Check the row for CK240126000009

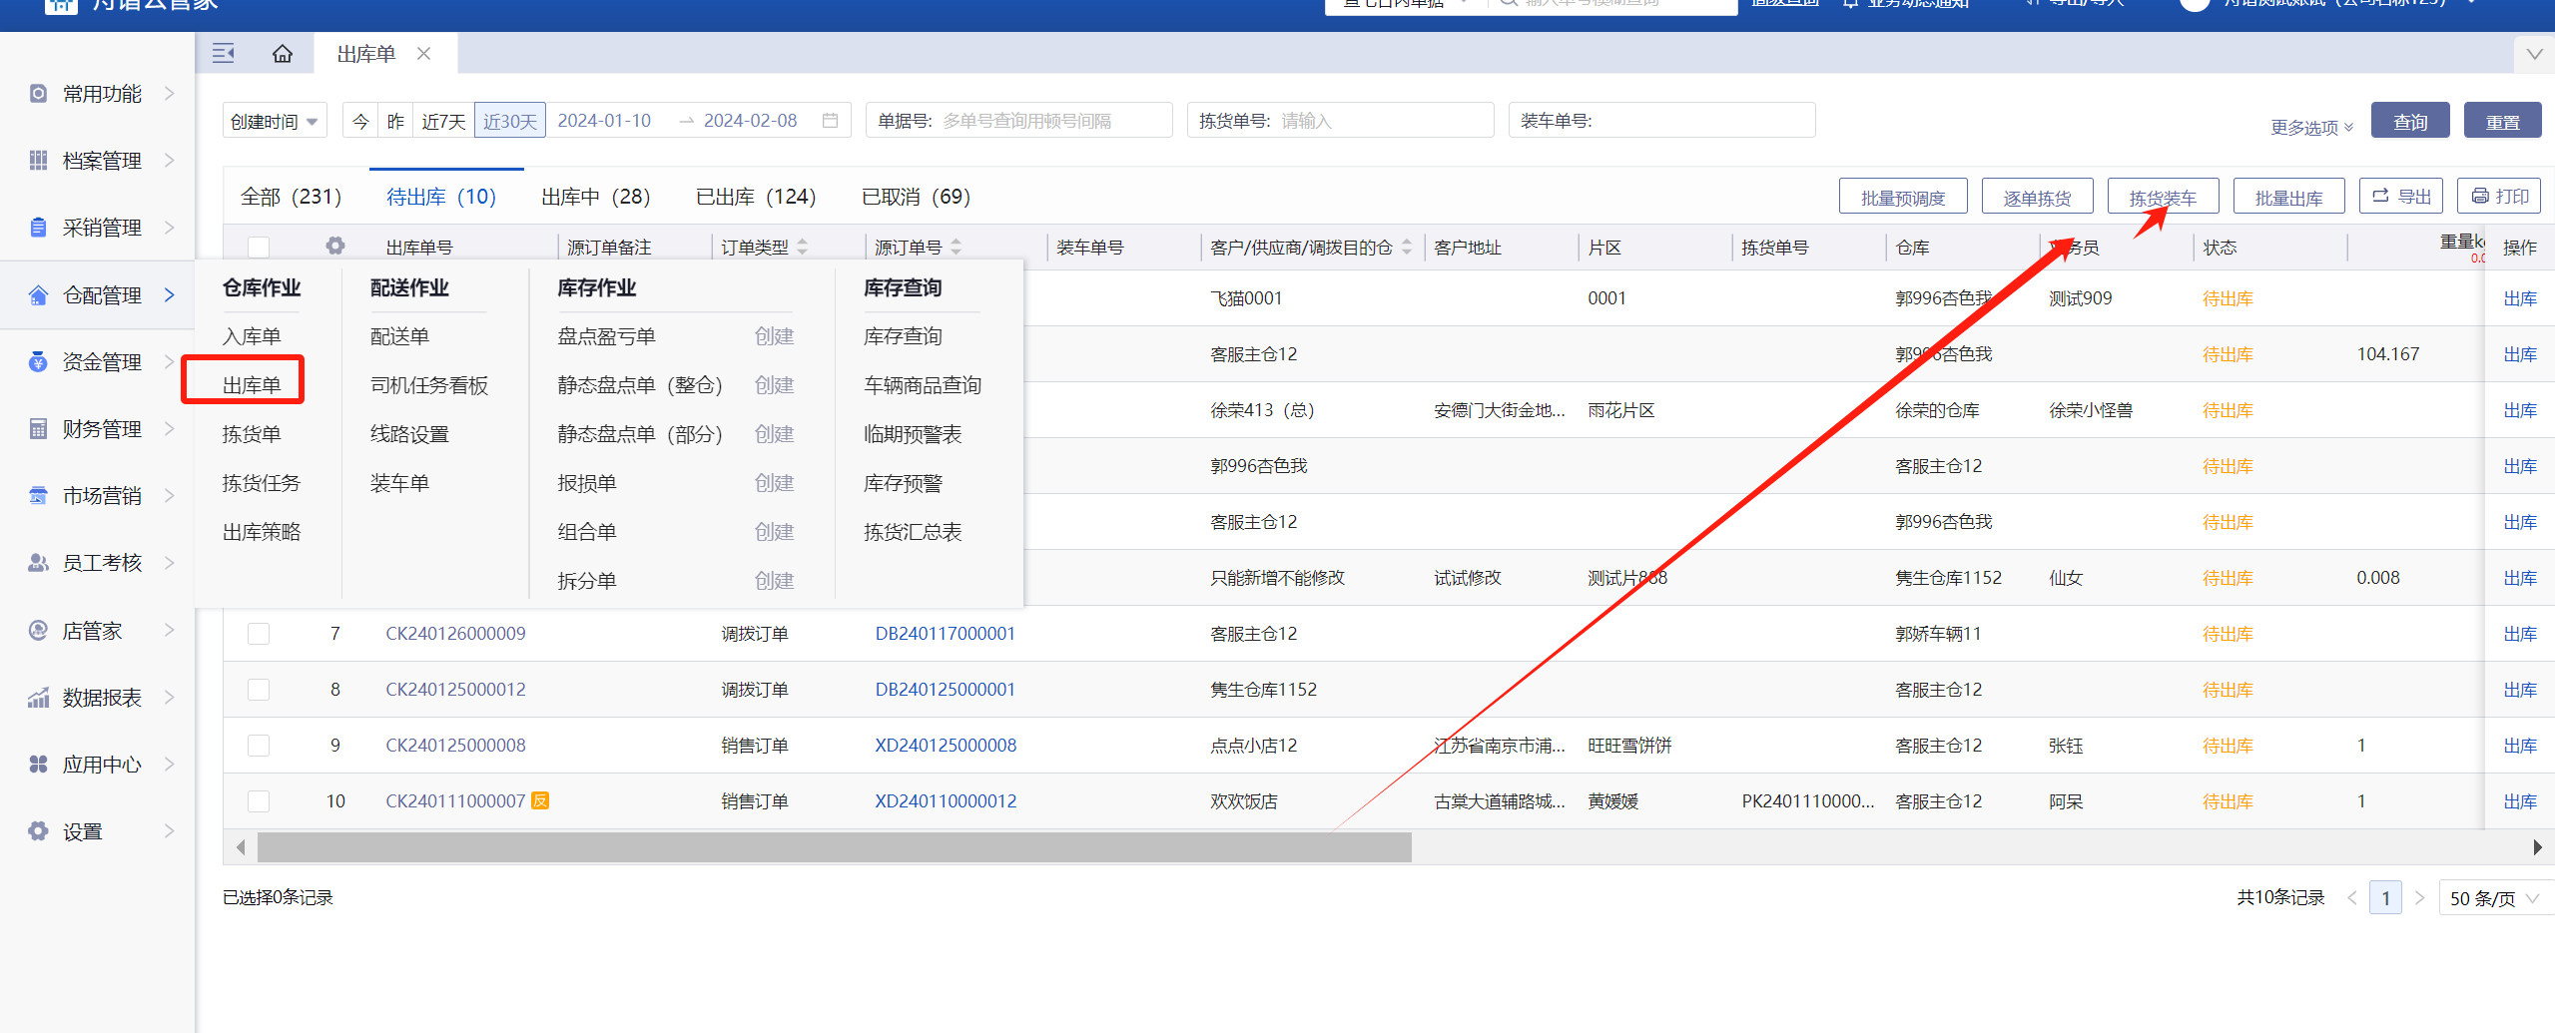259,634
